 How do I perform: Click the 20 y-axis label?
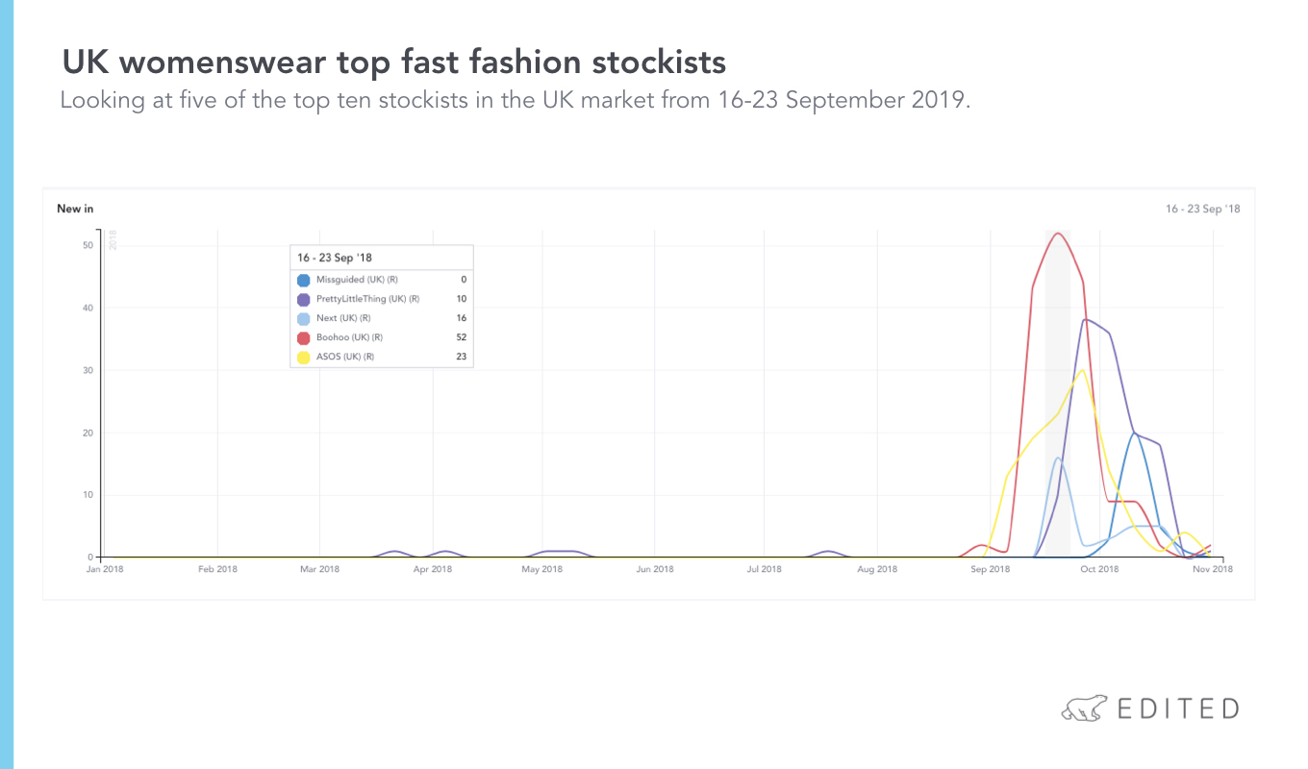coord(88,433)
